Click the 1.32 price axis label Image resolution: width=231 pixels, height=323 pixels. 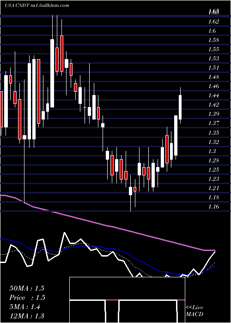pyautogui.click(x=213, y=142)
